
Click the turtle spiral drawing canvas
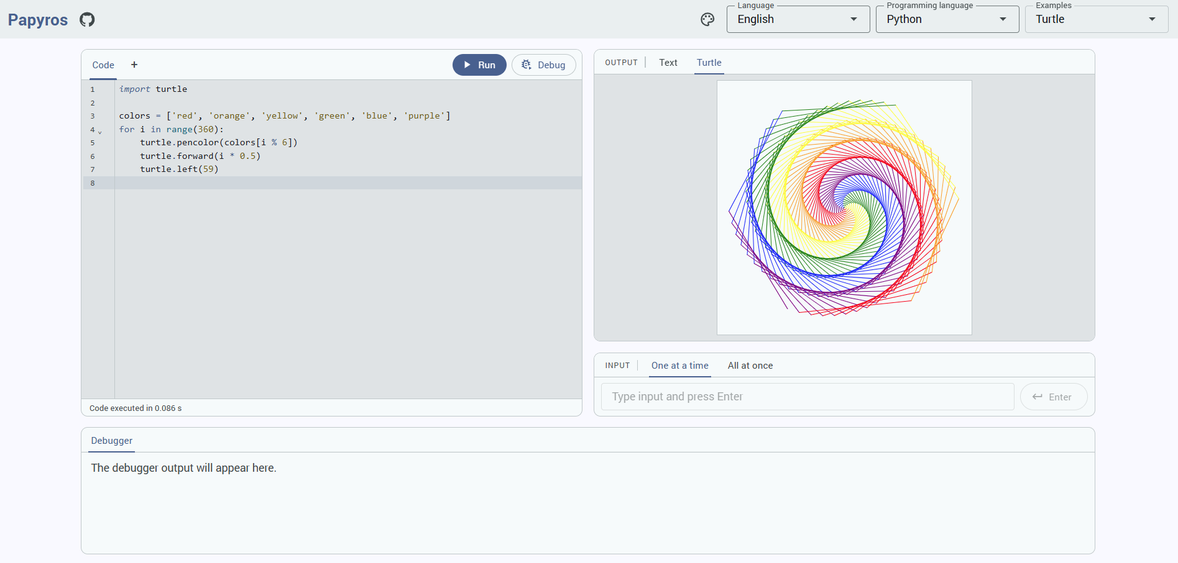[844, 207]
